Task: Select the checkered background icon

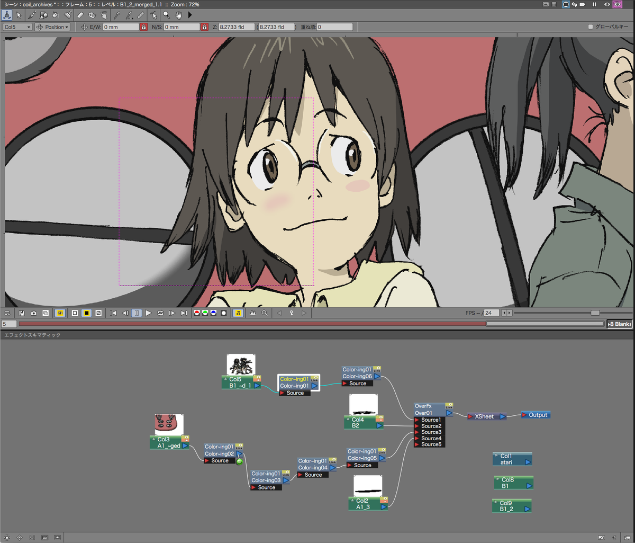Action: (98, 313)
